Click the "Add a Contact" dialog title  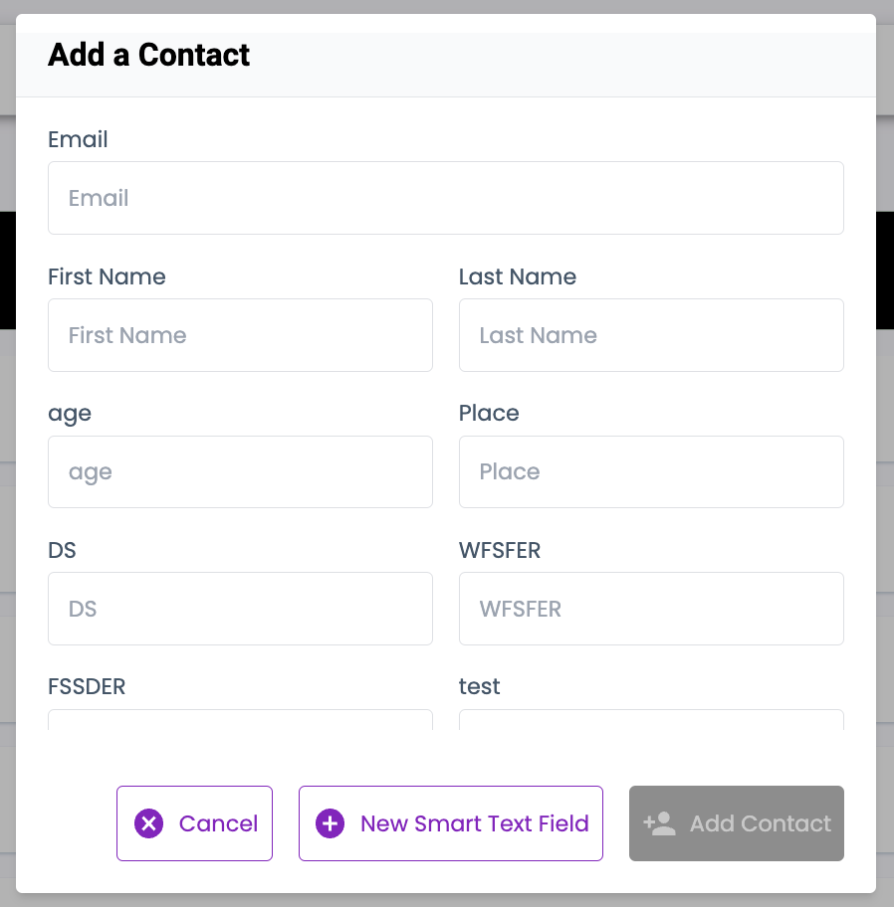149,55
